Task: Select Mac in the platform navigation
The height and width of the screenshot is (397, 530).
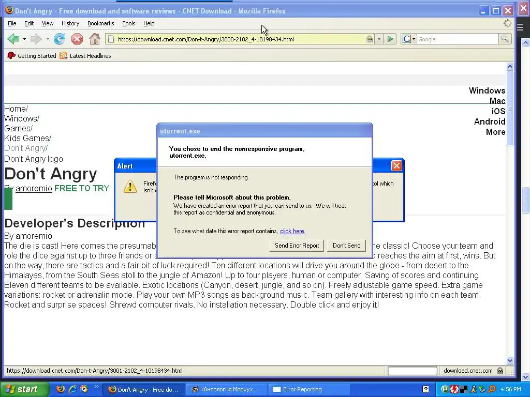Action: [x=497, y=101]
